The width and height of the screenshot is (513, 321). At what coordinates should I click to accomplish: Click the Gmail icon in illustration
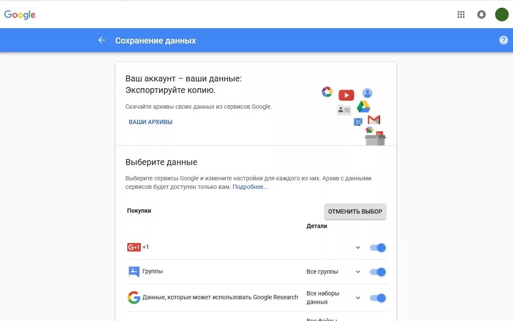[x=374, y=120]
